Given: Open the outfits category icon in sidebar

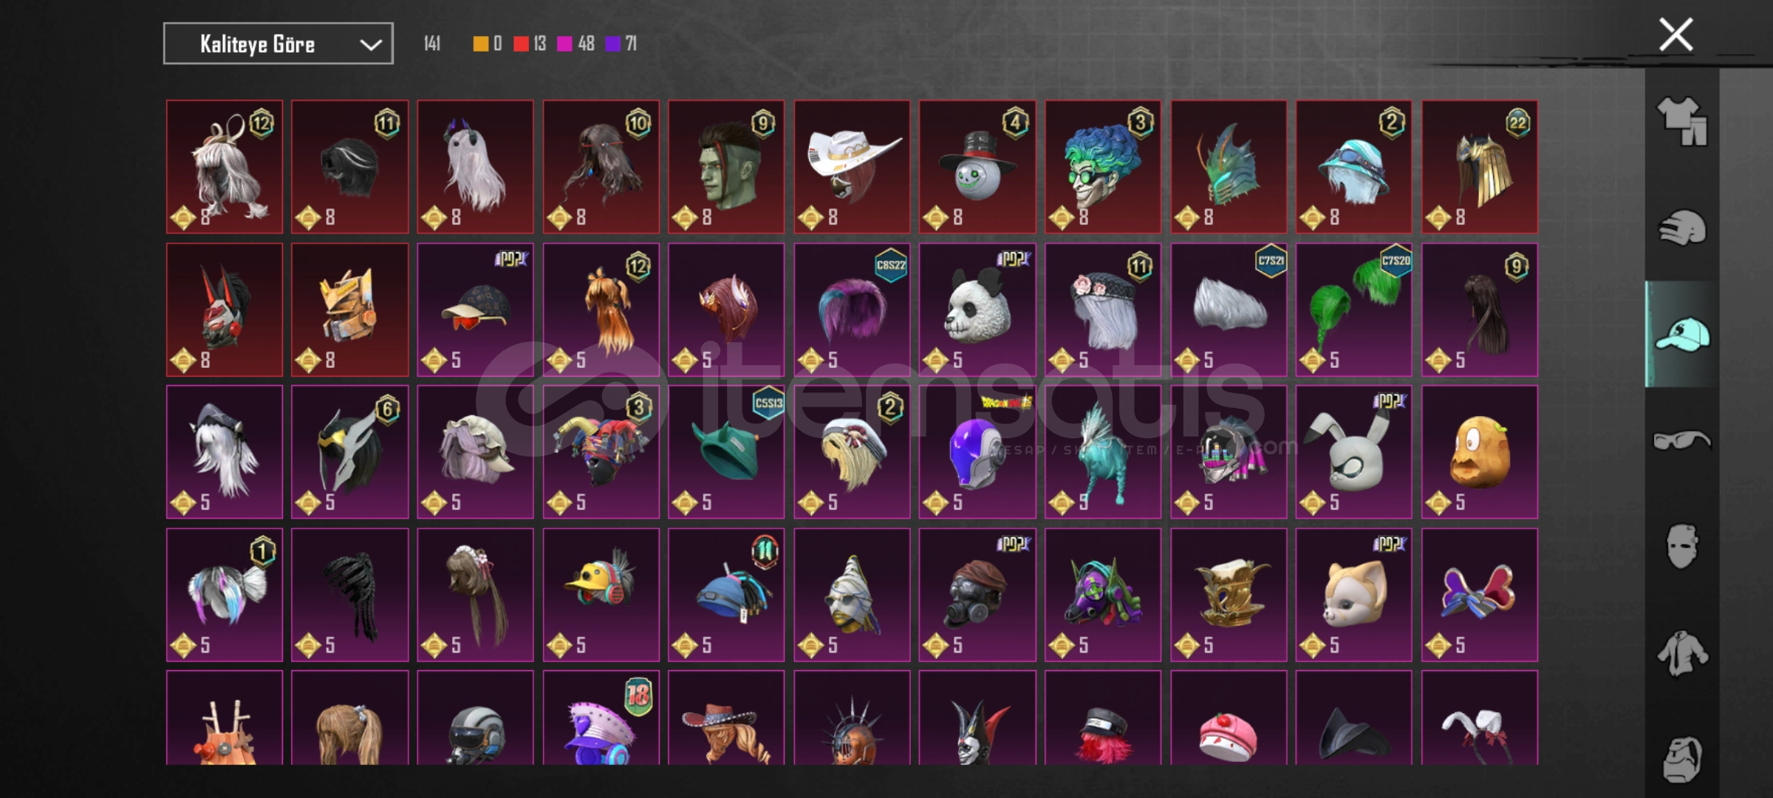Looking at the screenshot, I should [x=1682, y=121].
